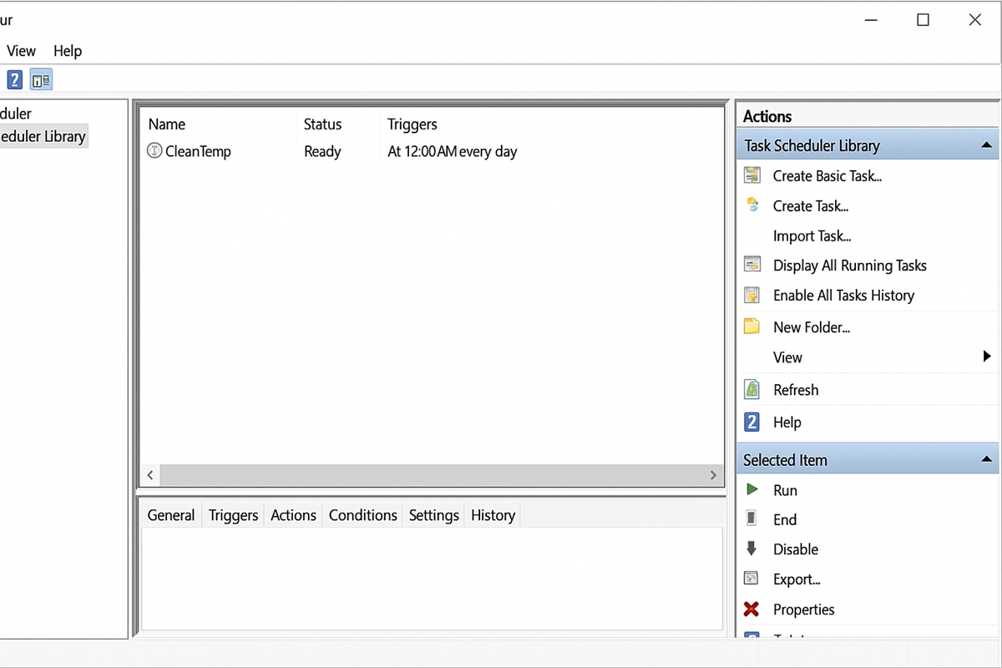Open the Help menu
This screenshot has width=1002, height=668.
tap(68, 51)
